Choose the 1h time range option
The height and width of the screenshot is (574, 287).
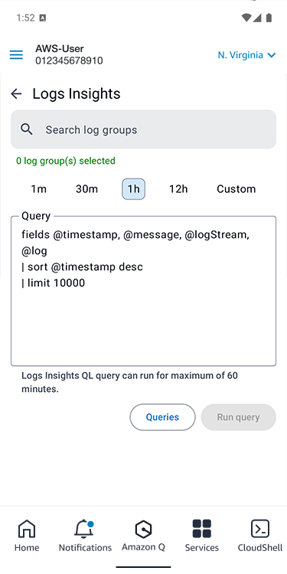134,189
